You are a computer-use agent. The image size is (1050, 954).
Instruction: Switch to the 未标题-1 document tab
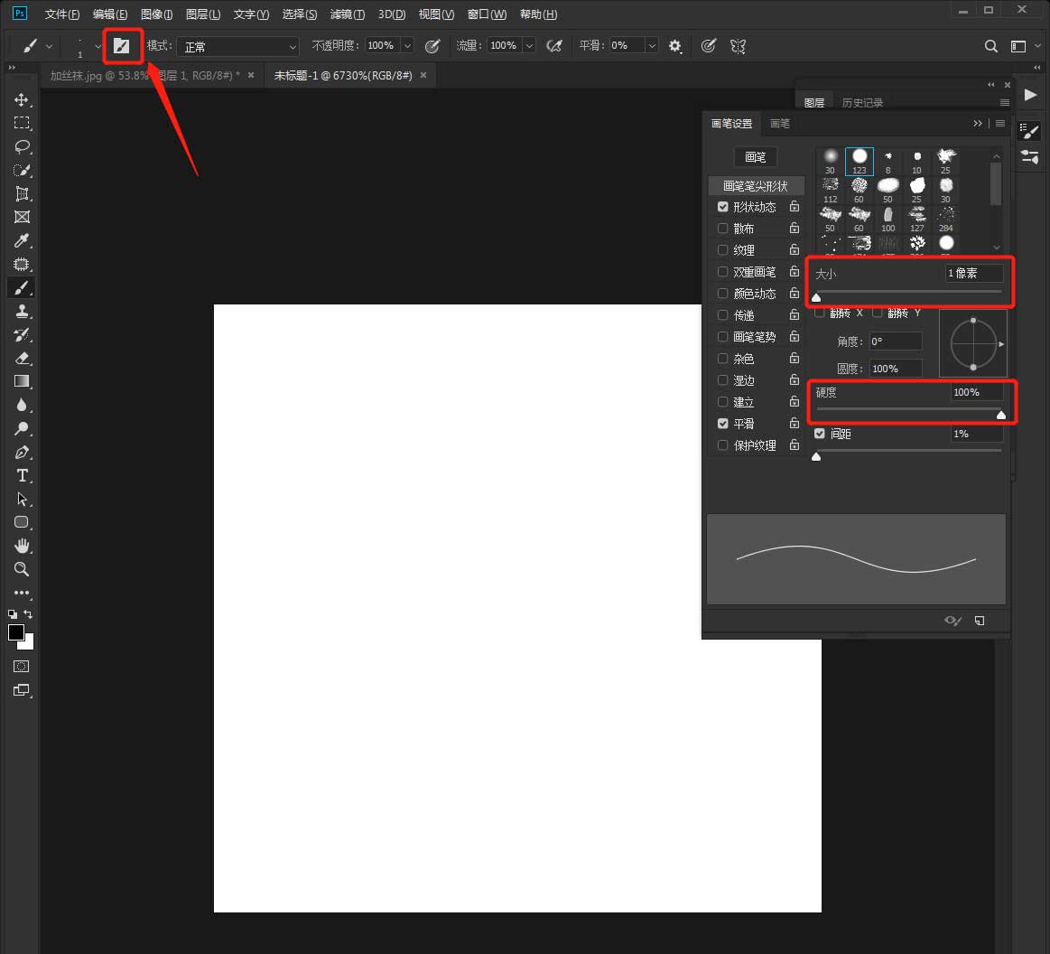pyautogui.click(x=343, y=76)
